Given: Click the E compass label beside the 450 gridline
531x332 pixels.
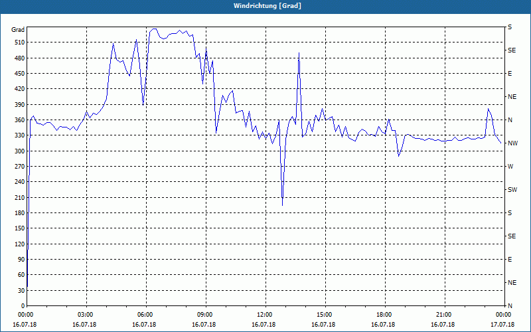Looking at the screenshot, I should pos(510,74).
